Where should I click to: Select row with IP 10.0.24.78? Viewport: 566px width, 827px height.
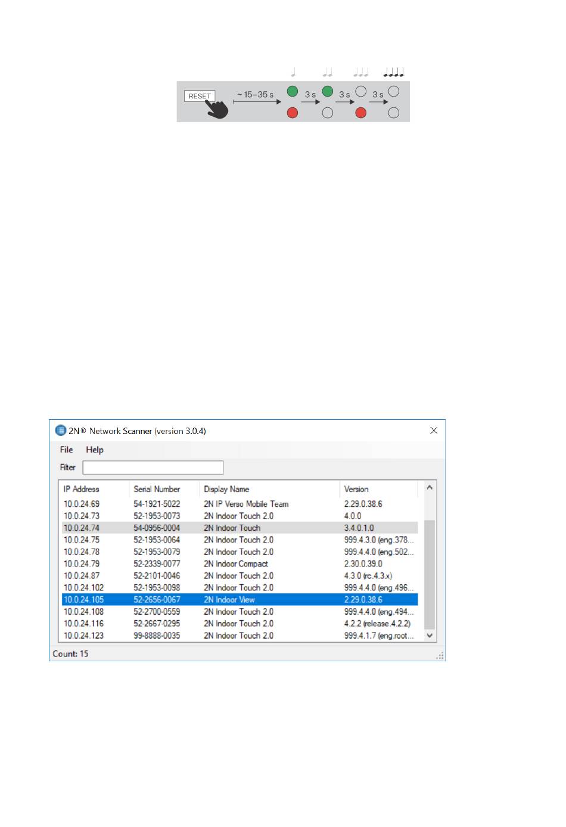240,552
